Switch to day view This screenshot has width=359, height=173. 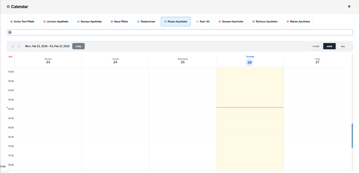click(x=343, y=46)
